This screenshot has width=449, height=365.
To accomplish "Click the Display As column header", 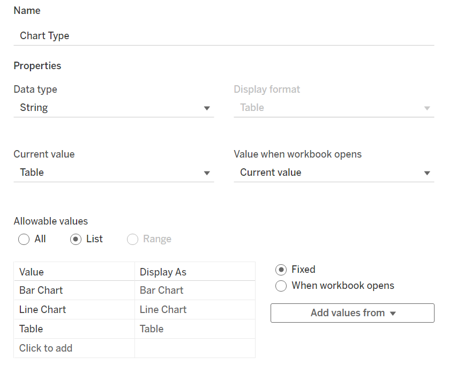I will (194, 272).
